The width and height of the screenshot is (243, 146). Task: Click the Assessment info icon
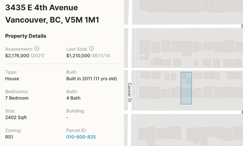pos(37,48)
